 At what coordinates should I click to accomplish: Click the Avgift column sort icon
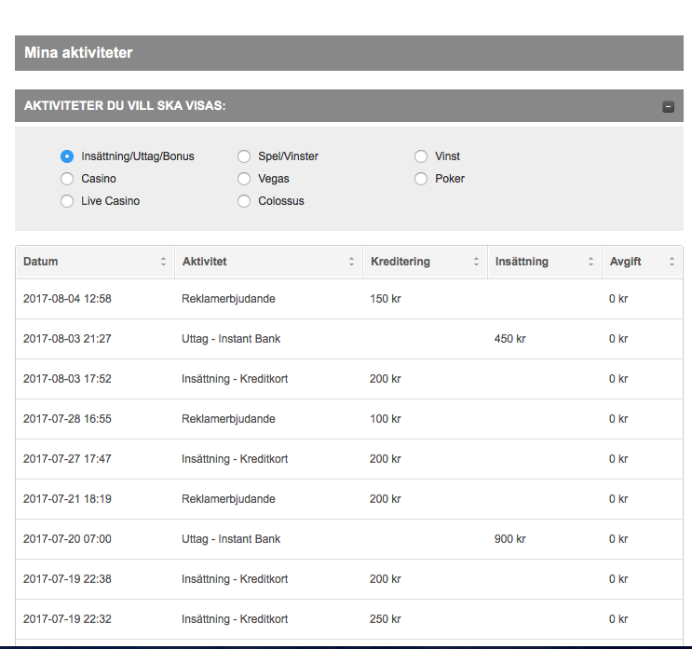[672, 262]
